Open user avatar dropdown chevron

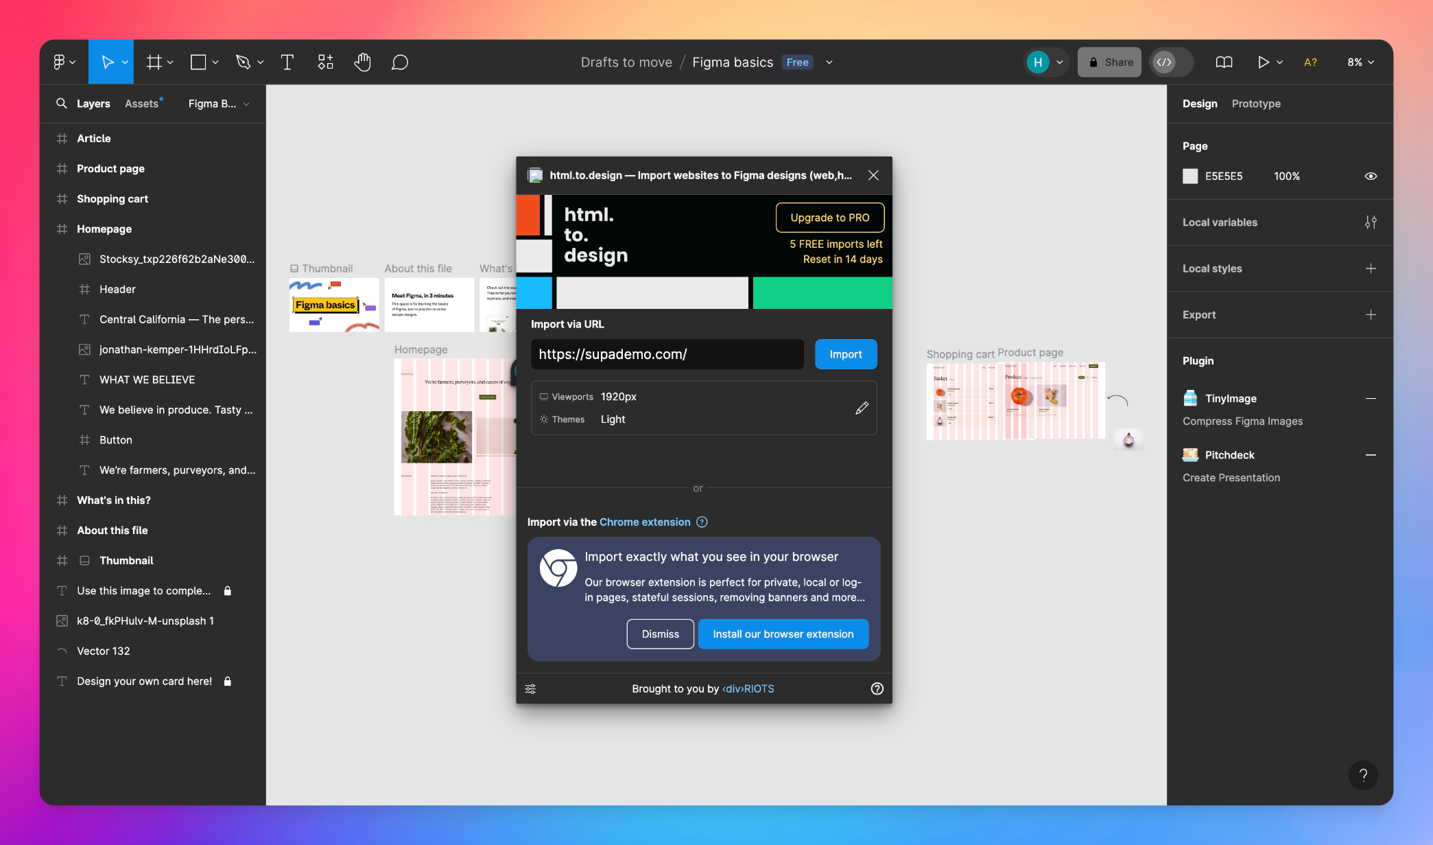(x=1060, y=62)
